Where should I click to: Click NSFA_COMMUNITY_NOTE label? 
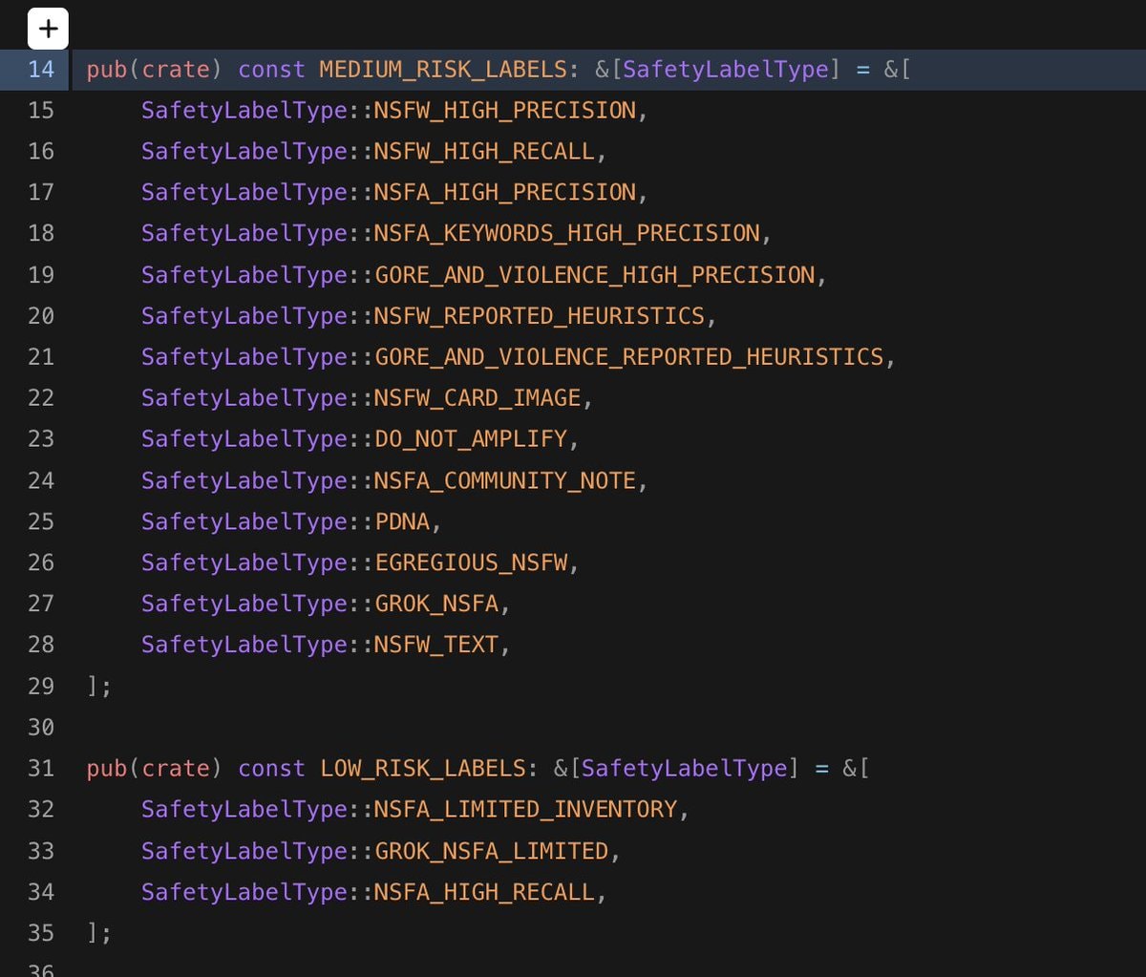click(x=505, y=480)
